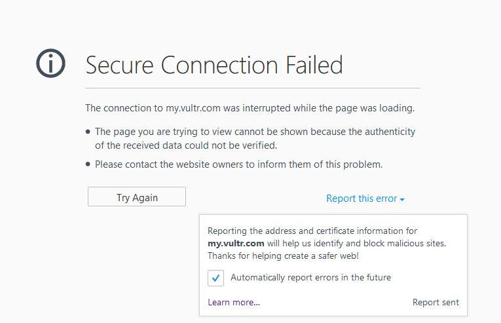Click the connection was interrupted sentence
This screenshot has height=323, width=501.
(x=250, y=107)
